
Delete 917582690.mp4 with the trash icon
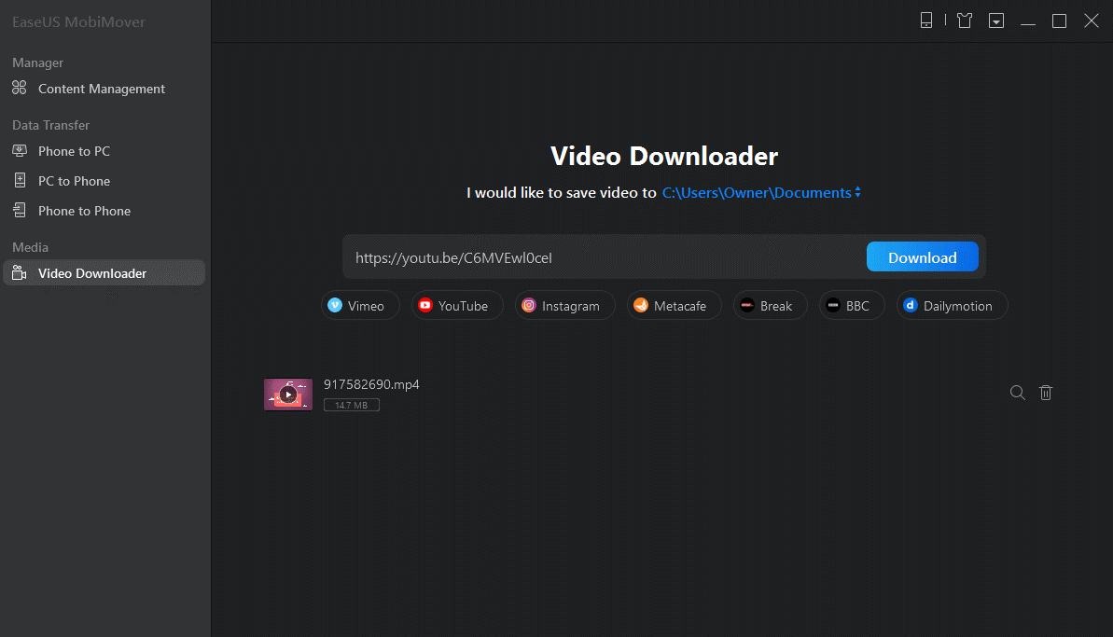[x=1046, y=393]
